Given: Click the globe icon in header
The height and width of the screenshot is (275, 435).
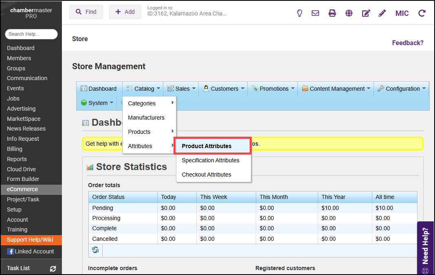Looking at the screenshot, I should [x=349, y=13].
